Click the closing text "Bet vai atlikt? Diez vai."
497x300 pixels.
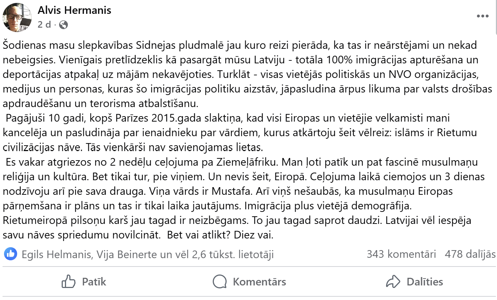pyautogui.click(x=220, y=235)
